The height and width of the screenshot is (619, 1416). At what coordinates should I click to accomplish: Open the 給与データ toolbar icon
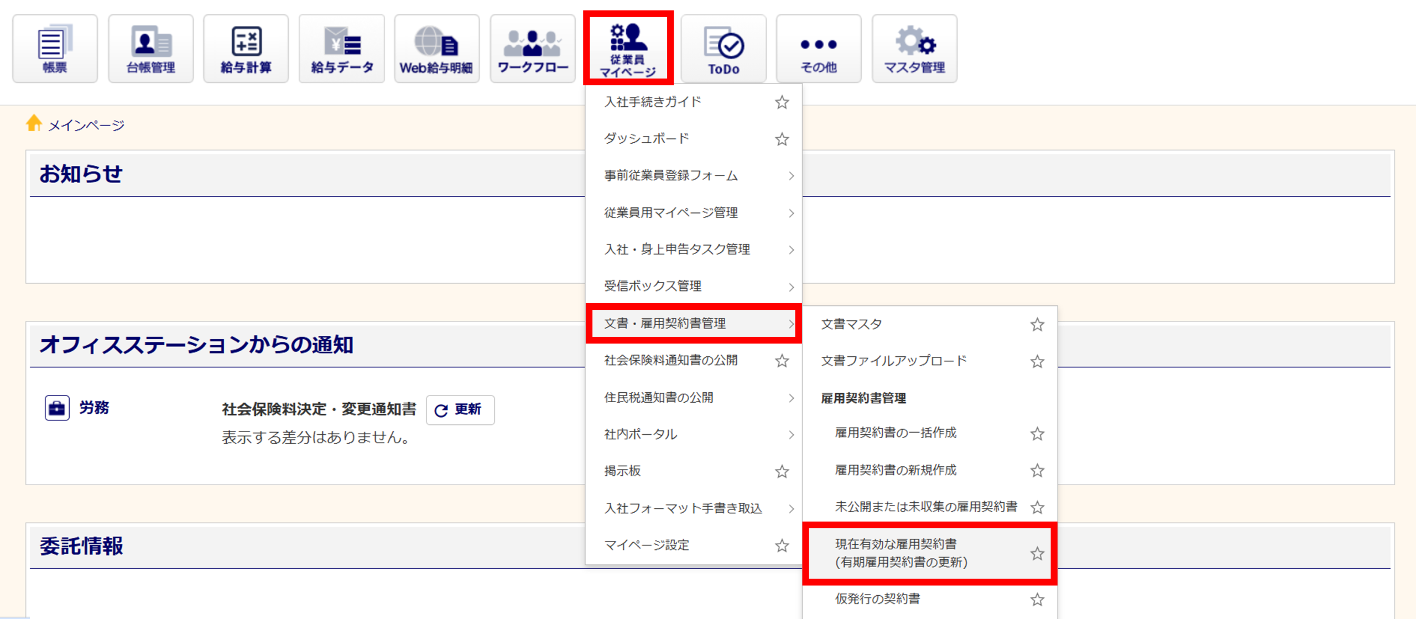pyautogui.click(x=342, y=49)
